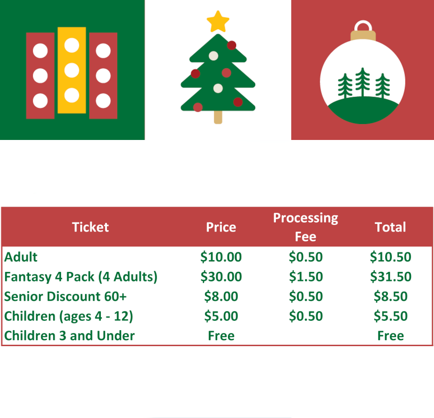434x418 pixels.
Task: Click the right red block with dots
Action: pyautogui.click(x=103, y=76)
